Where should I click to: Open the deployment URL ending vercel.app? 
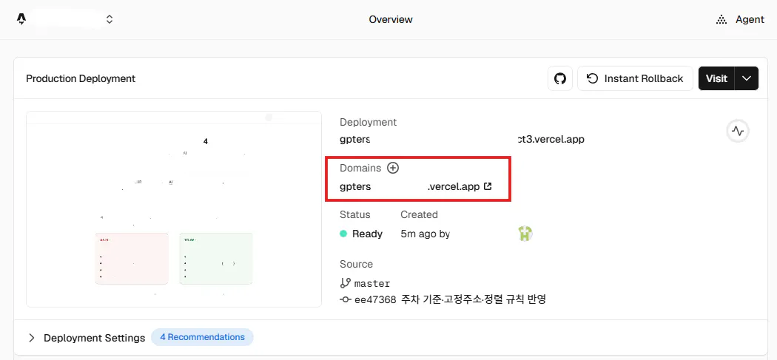point(462,139)
